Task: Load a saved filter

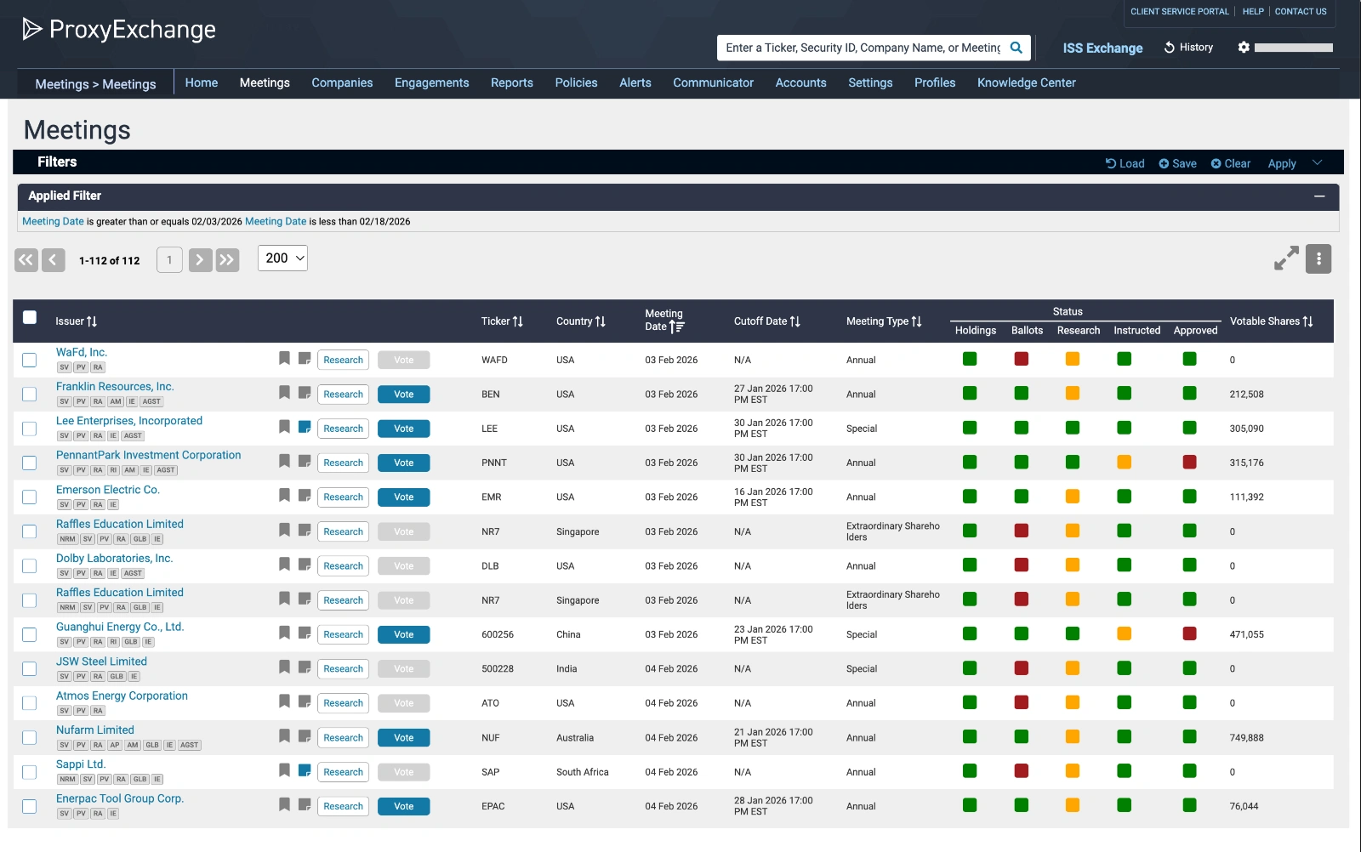Action: click(x=1125, y=163)
